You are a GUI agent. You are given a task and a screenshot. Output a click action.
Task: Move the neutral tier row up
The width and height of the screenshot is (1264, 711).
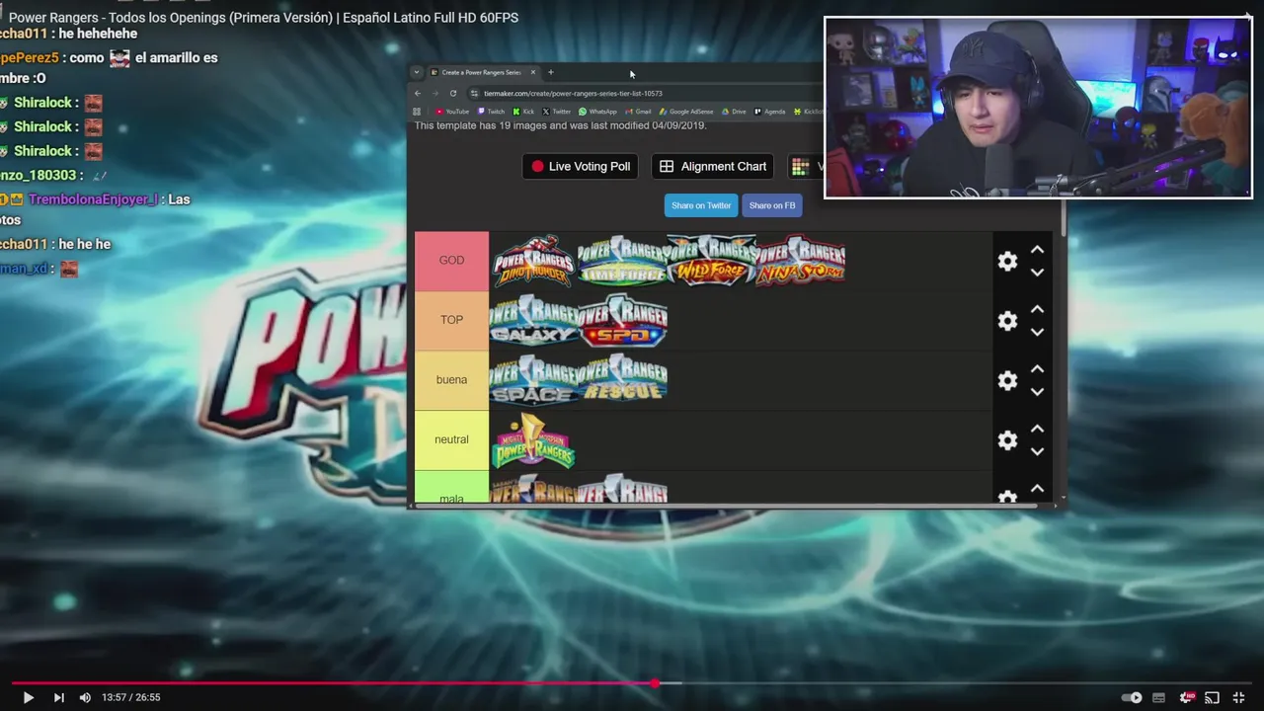(1037, 429)
